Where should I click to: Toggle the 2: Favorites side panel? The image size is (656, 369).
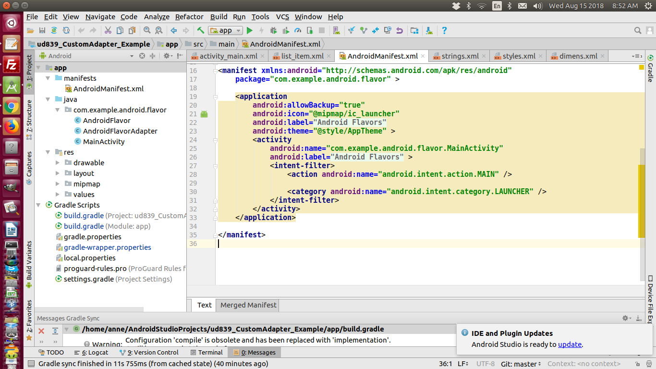click(x=29, y=320)
